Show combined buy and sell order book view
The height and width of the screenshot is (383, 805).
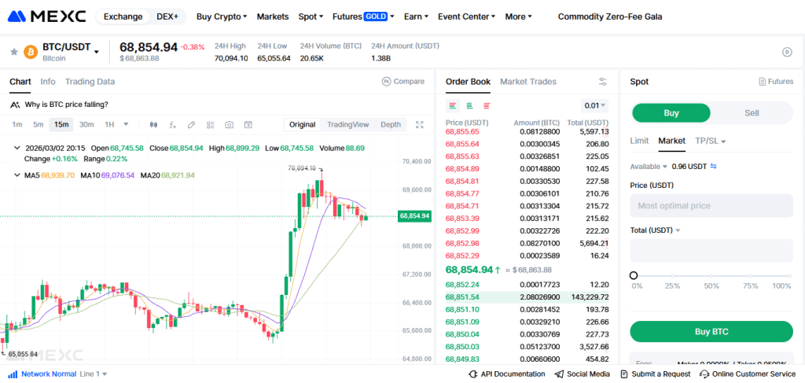pos(452,105)
